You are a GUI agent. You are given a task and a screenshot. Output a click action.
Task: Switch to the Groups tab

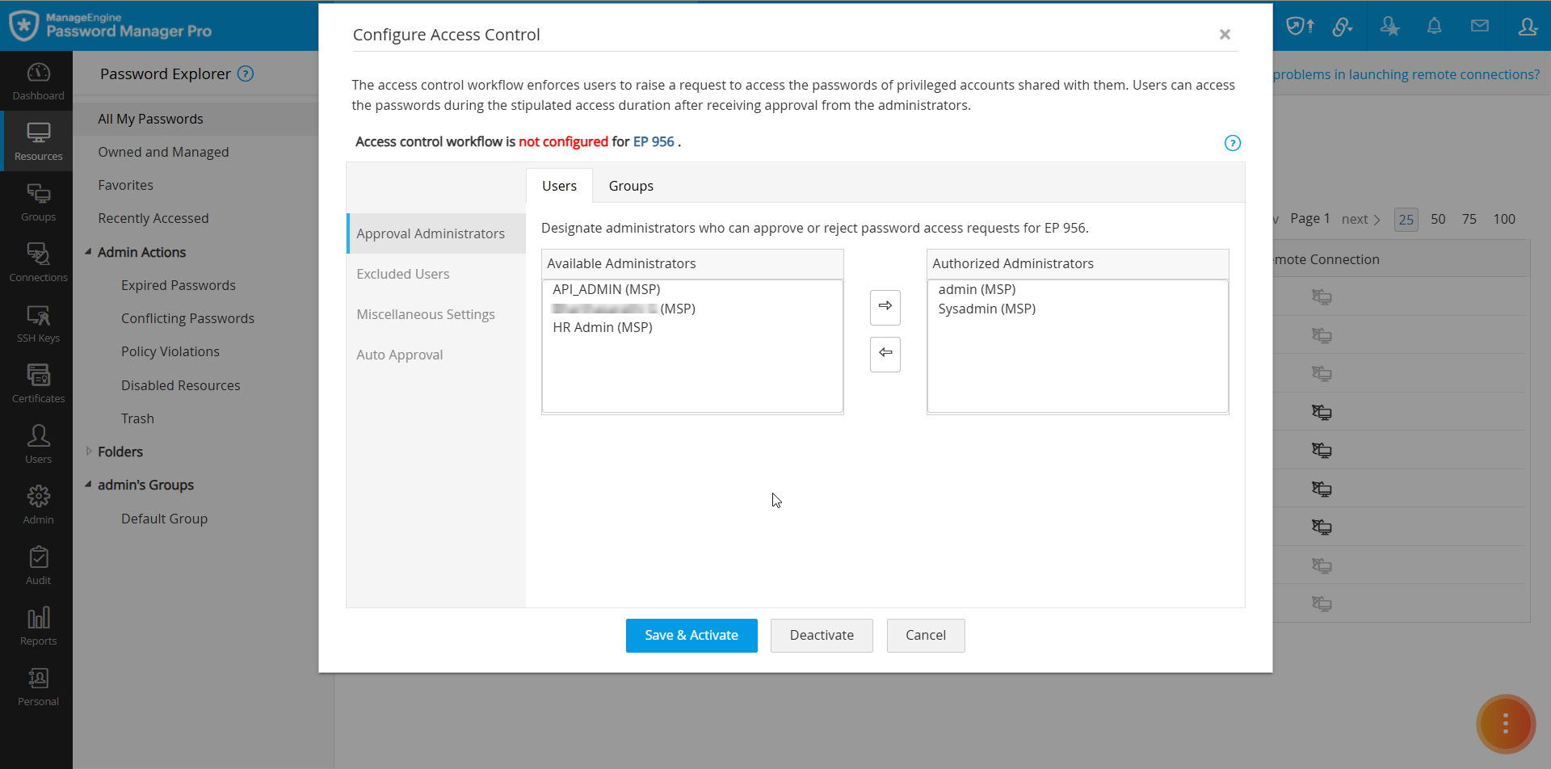[x=631, y=185]
